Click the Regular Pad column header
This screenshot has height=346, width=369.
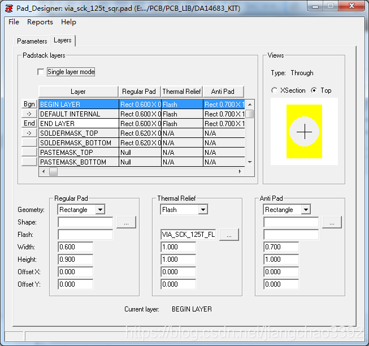[139, 92]
